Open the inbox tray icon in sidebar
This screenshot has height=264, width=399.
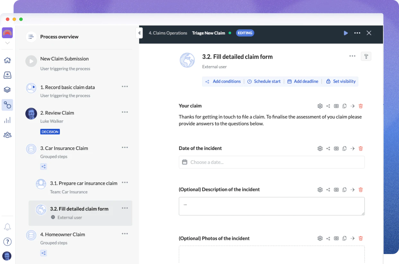tap(7, 75)
